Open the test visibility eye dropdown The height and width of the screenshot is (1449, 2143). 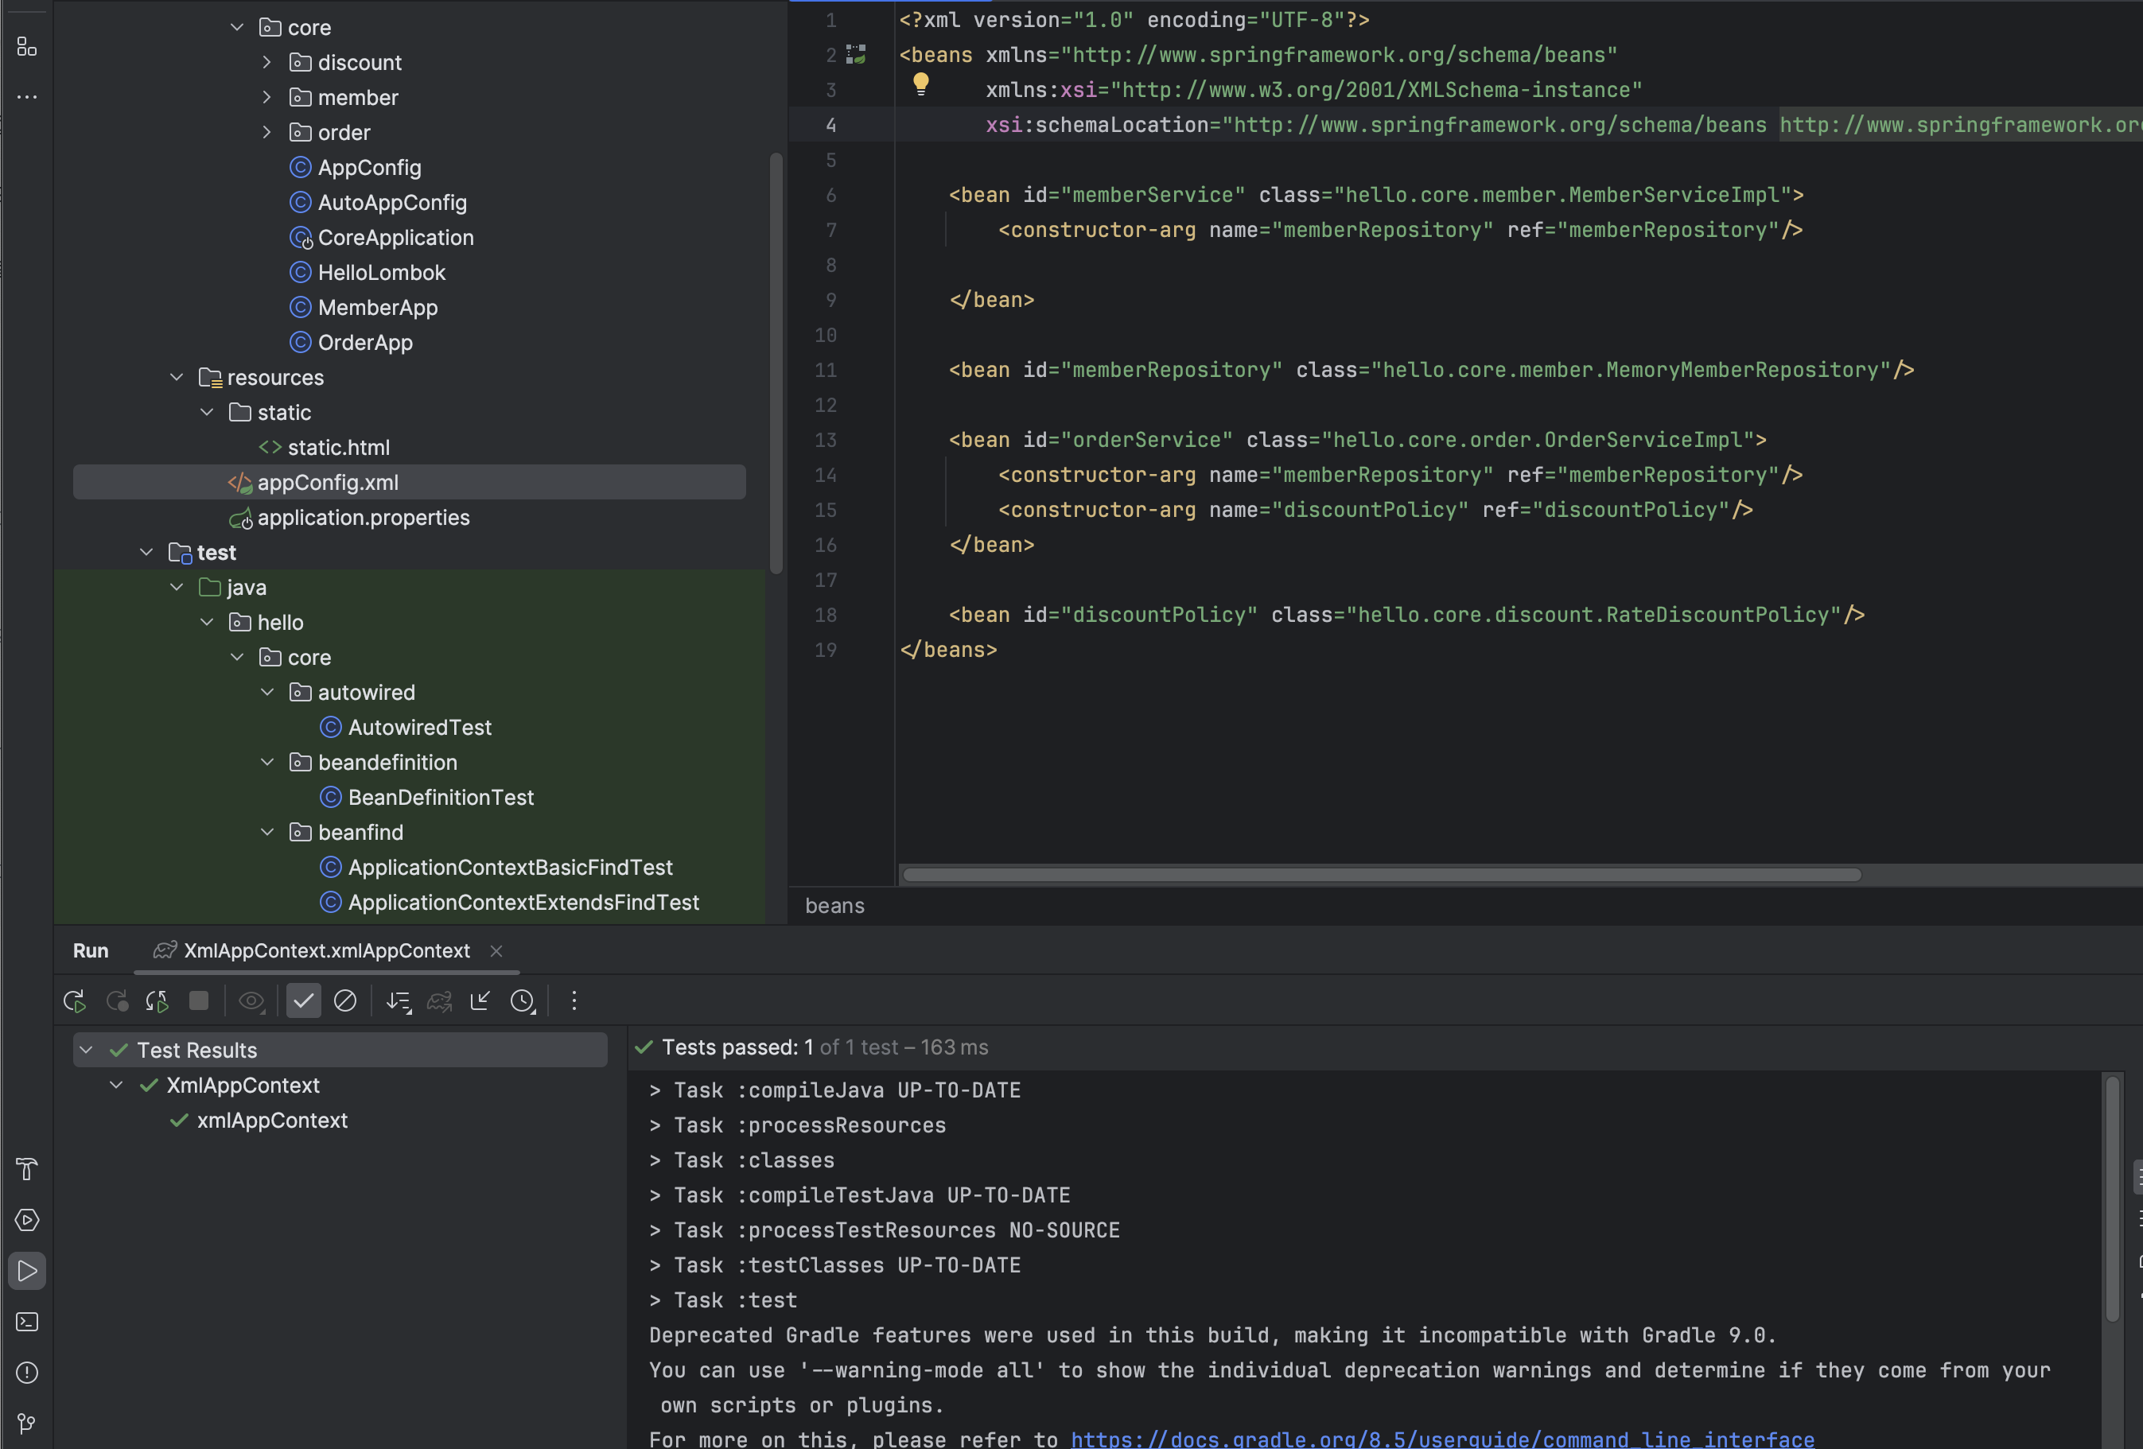pos(251,1001)
